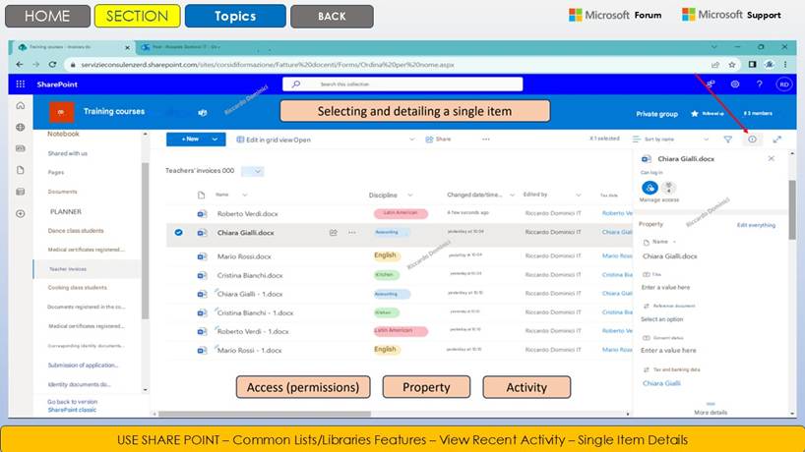The image size is (805, 452).
Task: Click share icon on Chiara Gialli.docx row
Action: pos(334,233)
